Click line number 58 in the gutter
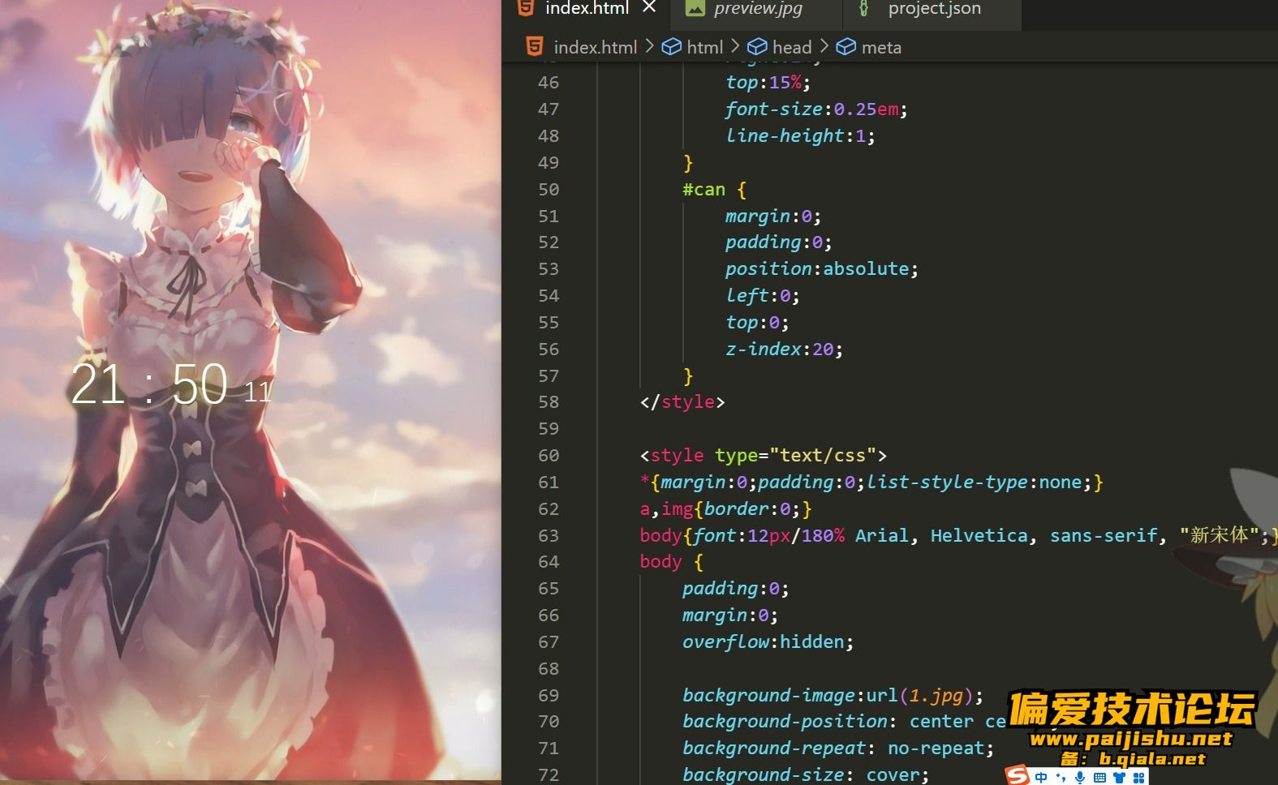The image size is (1278, 785). click(549, 401)
